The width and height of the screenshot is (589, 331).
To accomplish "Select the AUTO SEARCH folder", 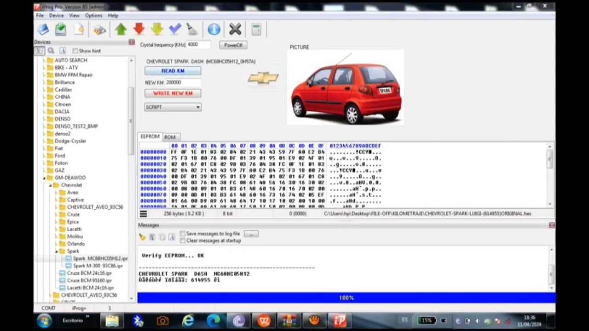I will point(67,60).
